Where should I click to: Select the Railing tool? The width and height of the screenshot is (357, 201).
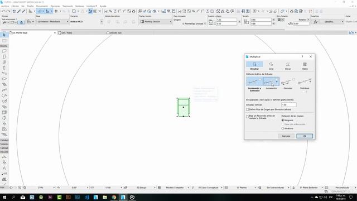point(4,90)
